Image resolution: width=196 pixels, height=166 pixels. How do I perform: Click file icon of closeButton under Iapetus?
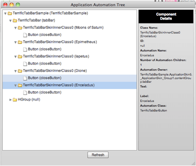click(x=25, y=64)
